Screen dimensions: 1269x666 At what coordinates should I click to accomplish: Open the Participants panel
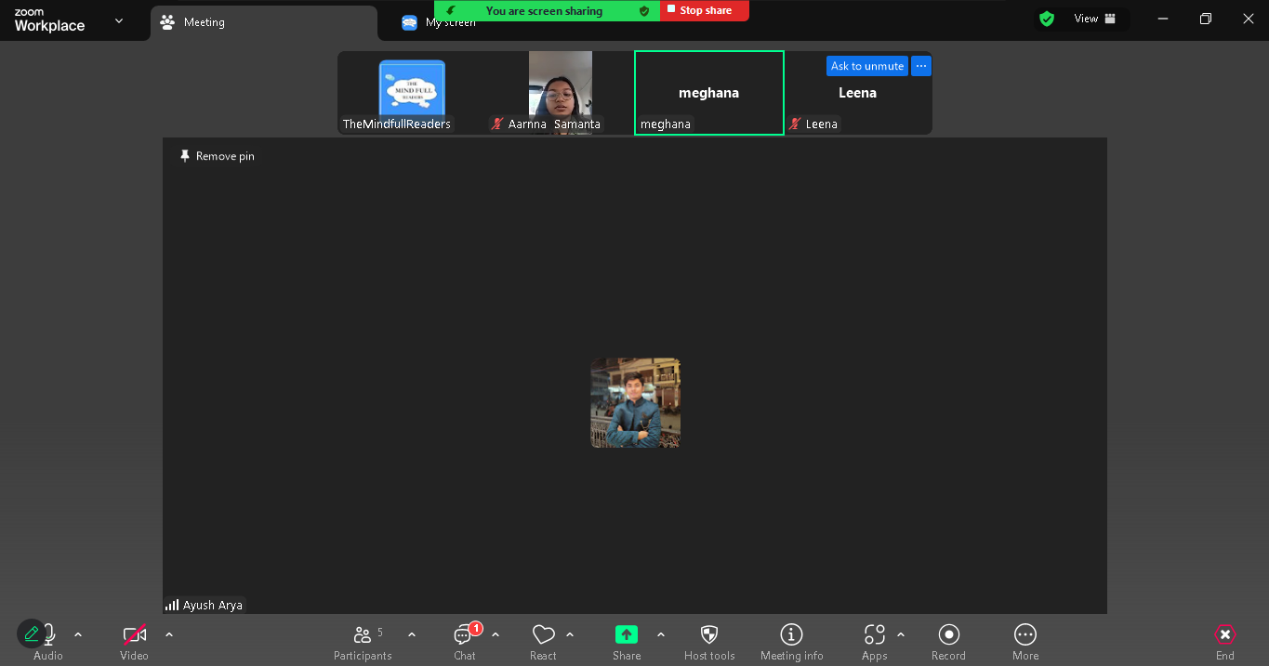click(x=363, y=642)
